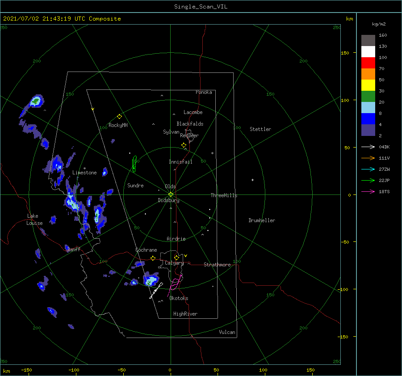Image resolution: width=402 pixels, height=376 pixels.
Task: Click the Olds town label
Action: click(x=170, y=186)
